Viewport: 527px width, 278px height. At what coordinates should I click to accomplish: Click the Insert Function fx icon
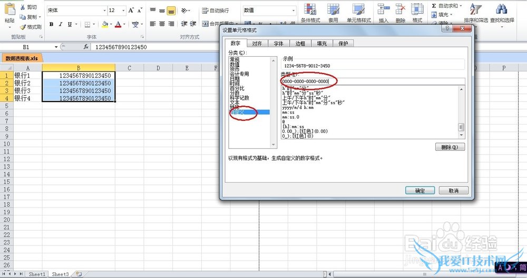86,47
